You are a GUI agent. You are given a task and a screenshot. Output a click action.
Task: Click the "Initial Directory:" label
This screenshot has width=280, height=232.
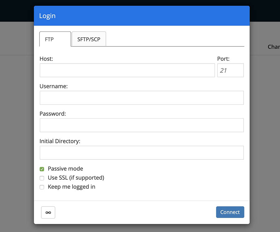tap(60, 141)
